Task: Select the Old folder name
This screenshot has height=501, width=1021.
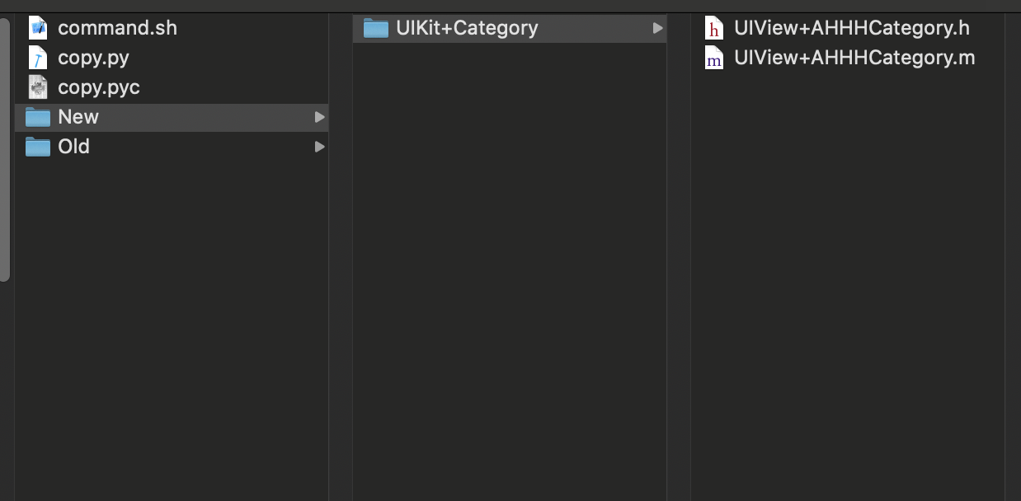Action: (73, 147)
